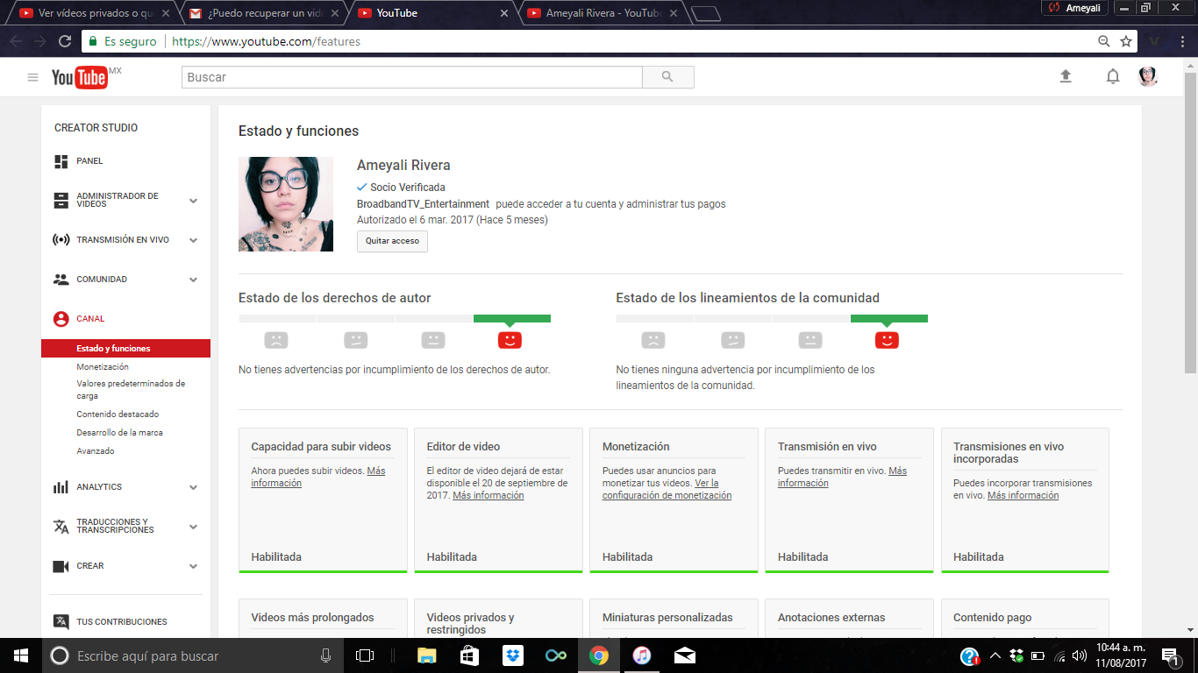Open Más información link under Editor de video
Image resolution: width=1198 pixels, height=673 pixels.
tap(488, 496)
